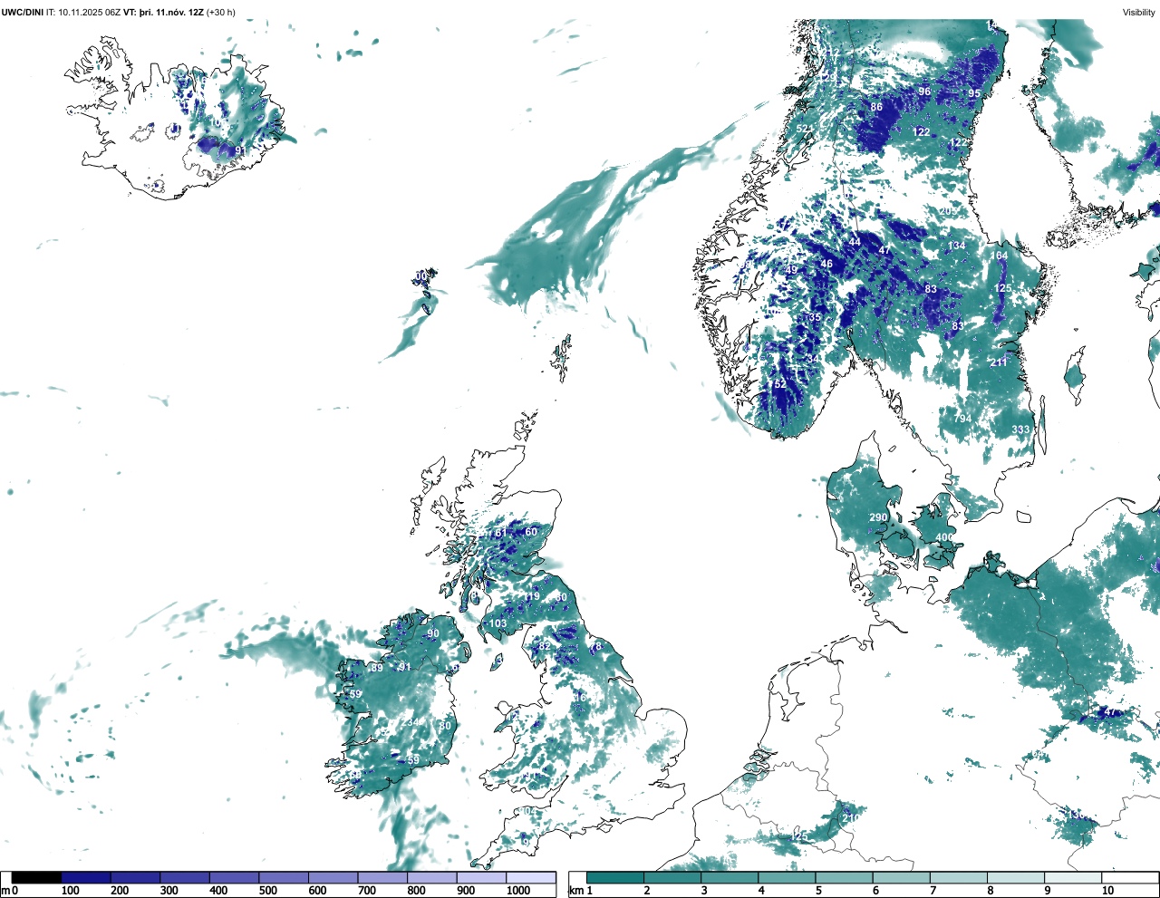Click the value 46 in central Norway
The height and width of the screenshot is (898, 1160).
(x=826, y=265)
